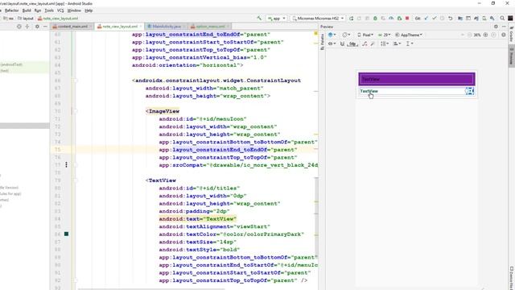Viewport: 515px width, 290px height.
Task: Show layout warnings and errors icon
Action: pos(503,35)
